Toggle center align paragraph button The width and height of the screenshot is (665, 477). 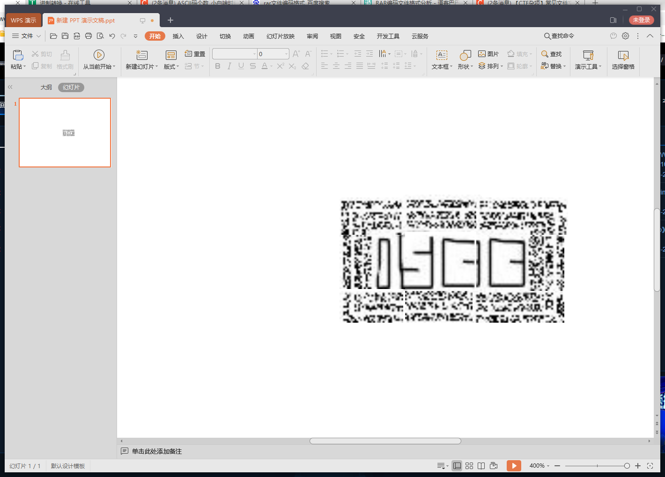[x=336, y=66]
